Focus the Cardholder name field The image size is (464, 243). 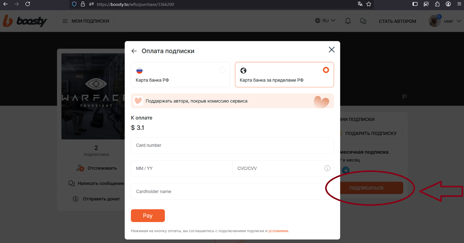point(232,191)
